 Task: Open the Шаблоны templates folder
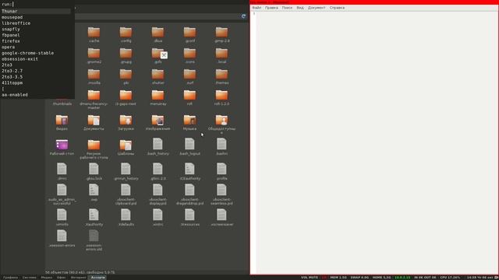point(126,147)
